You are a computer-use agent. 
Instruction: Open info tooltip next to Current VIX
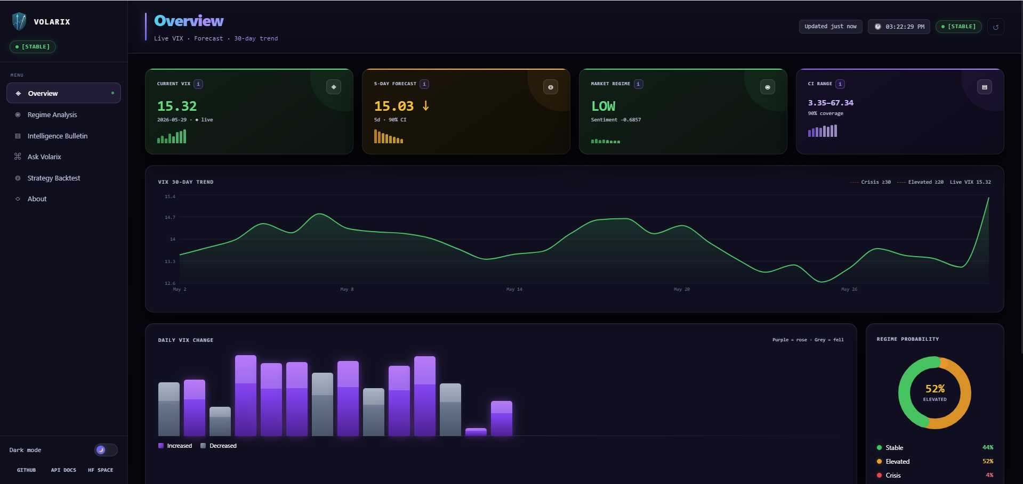[x=198, y=84]
